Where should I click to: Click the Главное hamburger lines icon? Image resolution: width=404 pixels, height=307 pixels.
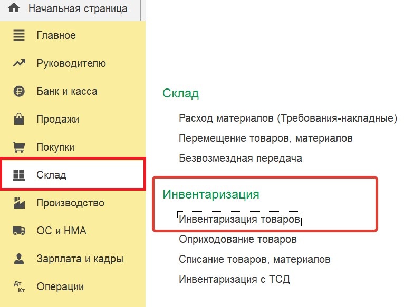pos(19,35)
